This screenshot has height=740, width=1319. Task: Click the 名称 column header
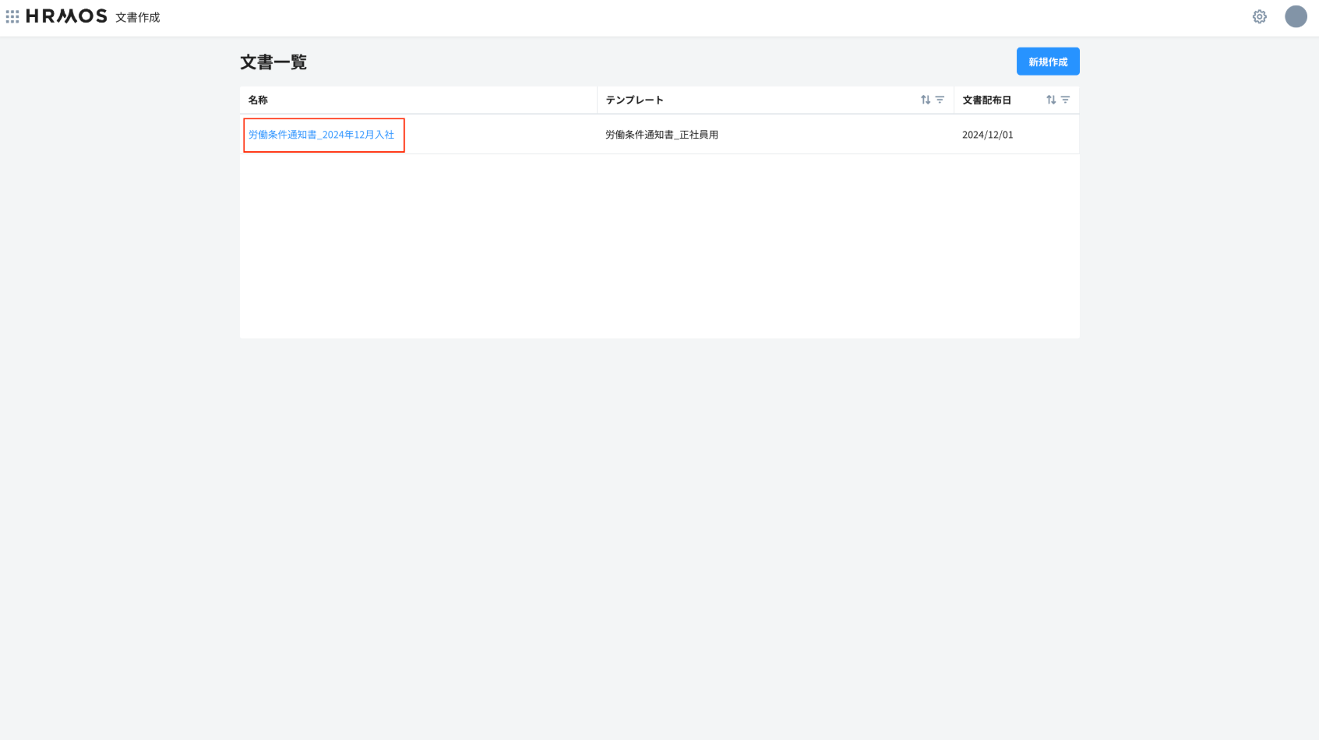(x=258, y=100)
